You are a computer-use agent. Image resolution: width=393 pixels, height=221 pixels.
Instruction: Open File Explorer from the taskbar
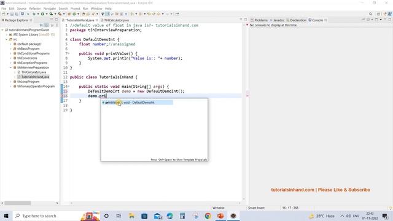click(131, 215)
